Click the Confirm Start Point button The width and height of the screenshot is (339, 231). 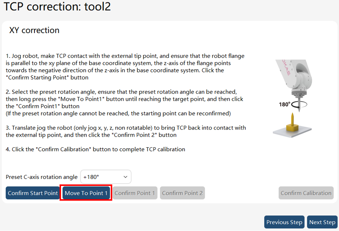33,193
